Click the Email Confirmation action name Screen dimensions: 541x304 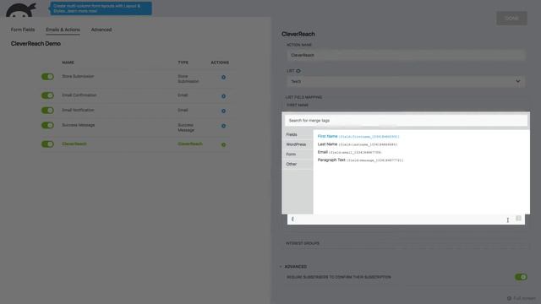pos(79,95)
